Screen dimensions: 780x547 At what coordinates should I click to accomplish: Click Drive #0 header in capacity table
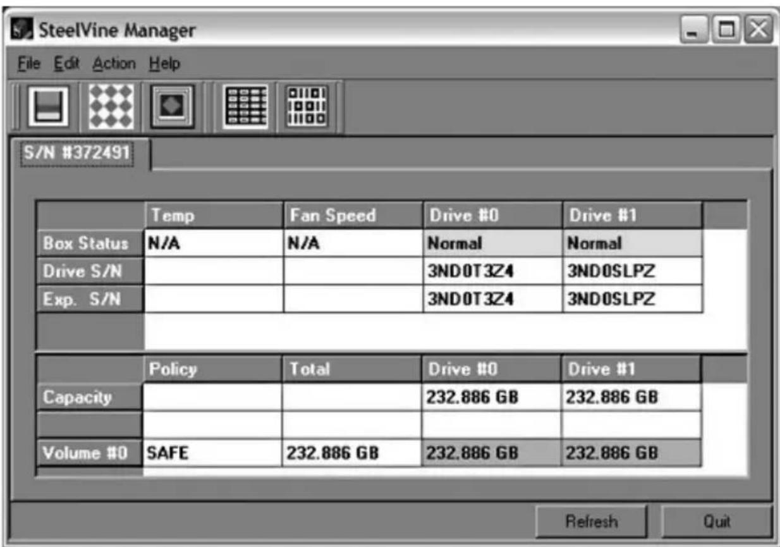[491, 369]
